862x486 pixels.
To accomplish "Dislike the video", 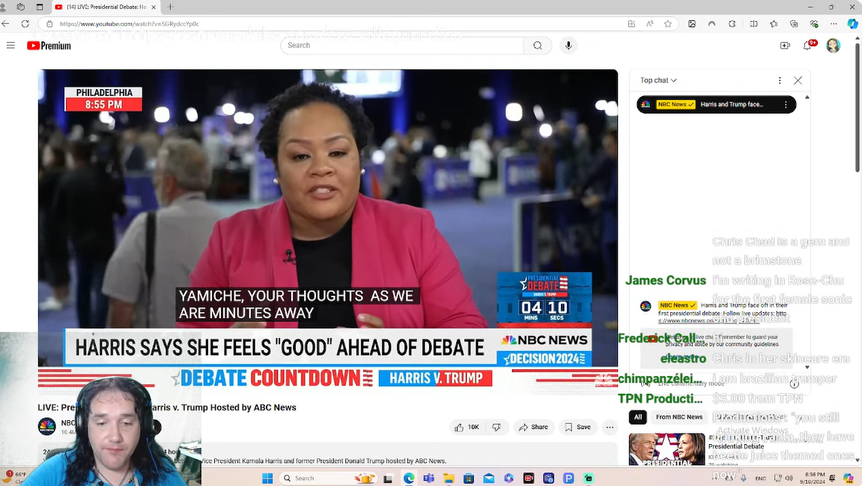I will pyautogui.click(x=497, y=427).
